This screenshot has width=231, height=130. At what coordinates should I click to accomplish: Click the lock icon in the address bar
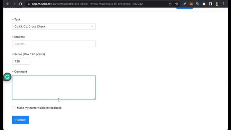(x=29, y=4)
